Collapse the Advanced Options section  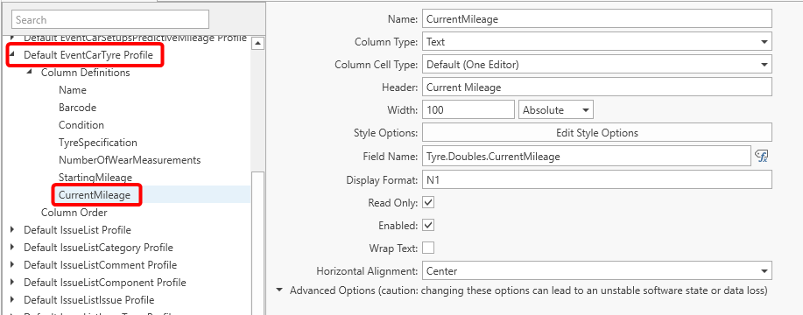pos(279,290)
